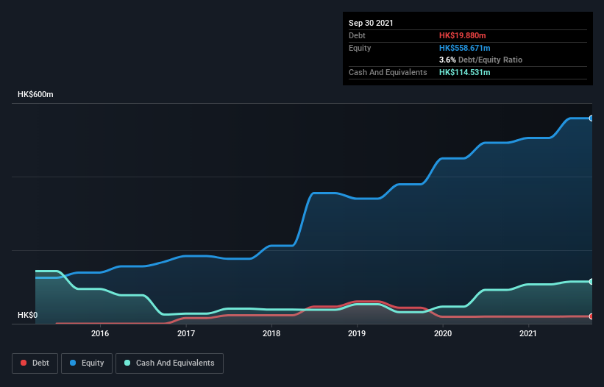
Task: Click the Debt row label in tooltip
Action: point(357,35)
